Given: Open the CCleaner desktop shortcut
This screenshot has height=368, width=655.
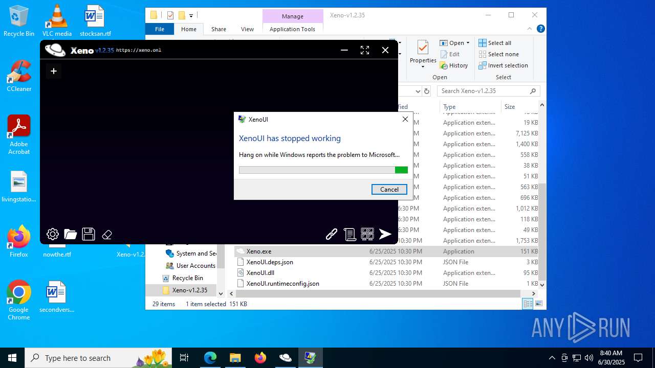Looking at the screenshot, I should pyautogui.click(x=19, y=76).
